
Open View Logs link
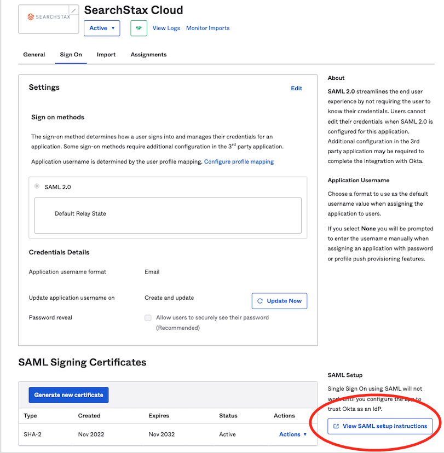coord(166,28)
